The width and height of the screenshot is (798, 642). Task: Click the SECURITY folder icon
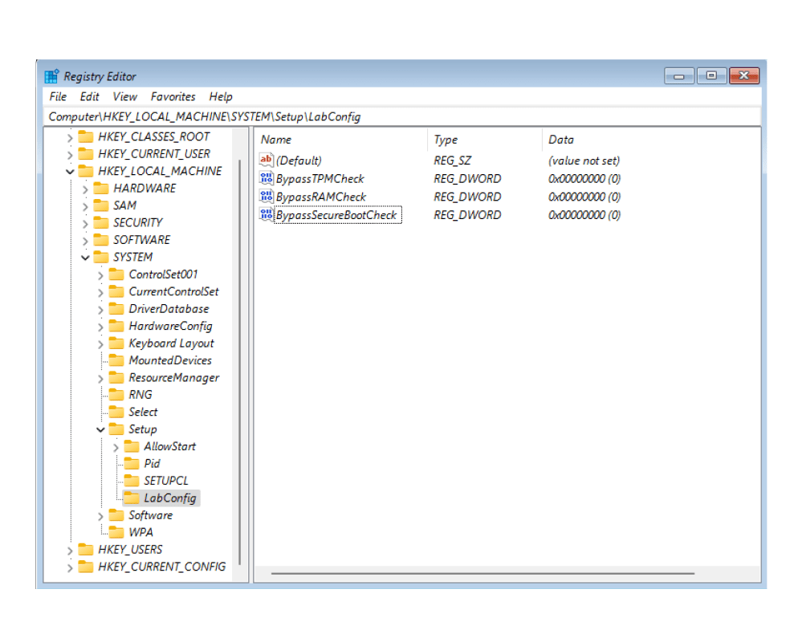[101, 222]
